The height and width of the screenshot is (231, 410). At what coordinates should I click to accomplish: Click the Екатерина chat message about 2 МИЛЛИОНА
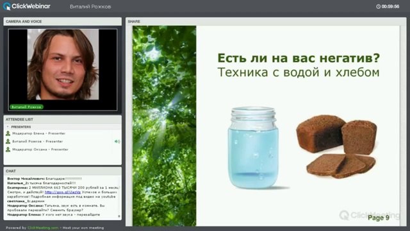63,193
